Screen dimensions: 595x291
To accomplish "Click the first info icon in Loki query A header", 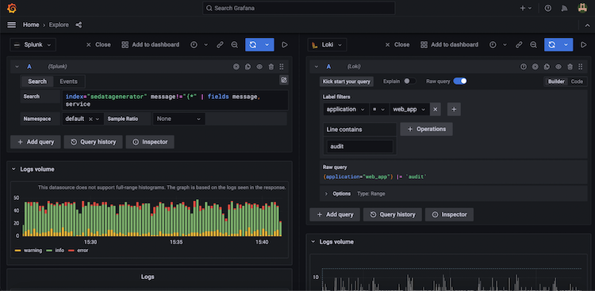I will 524,66.
